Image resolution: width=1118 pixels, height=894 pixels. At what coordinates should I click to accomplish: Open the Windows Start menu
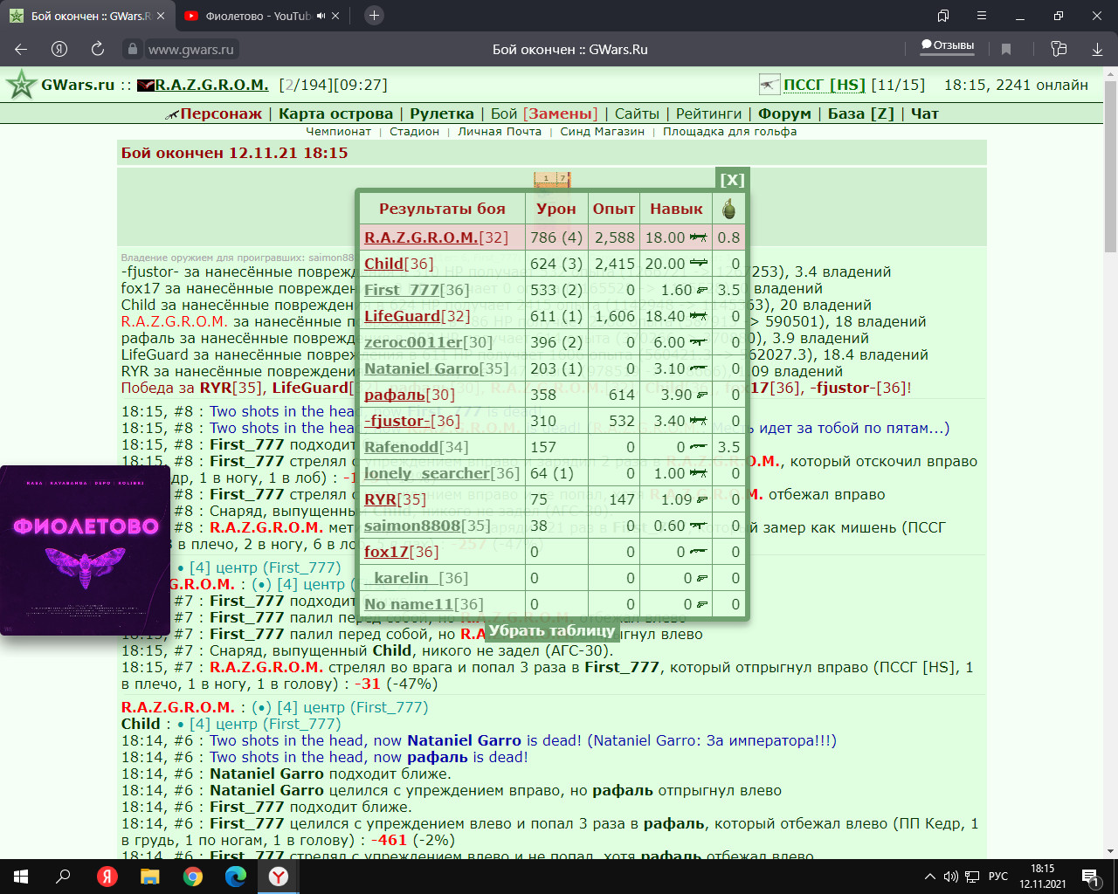point(21,877)
